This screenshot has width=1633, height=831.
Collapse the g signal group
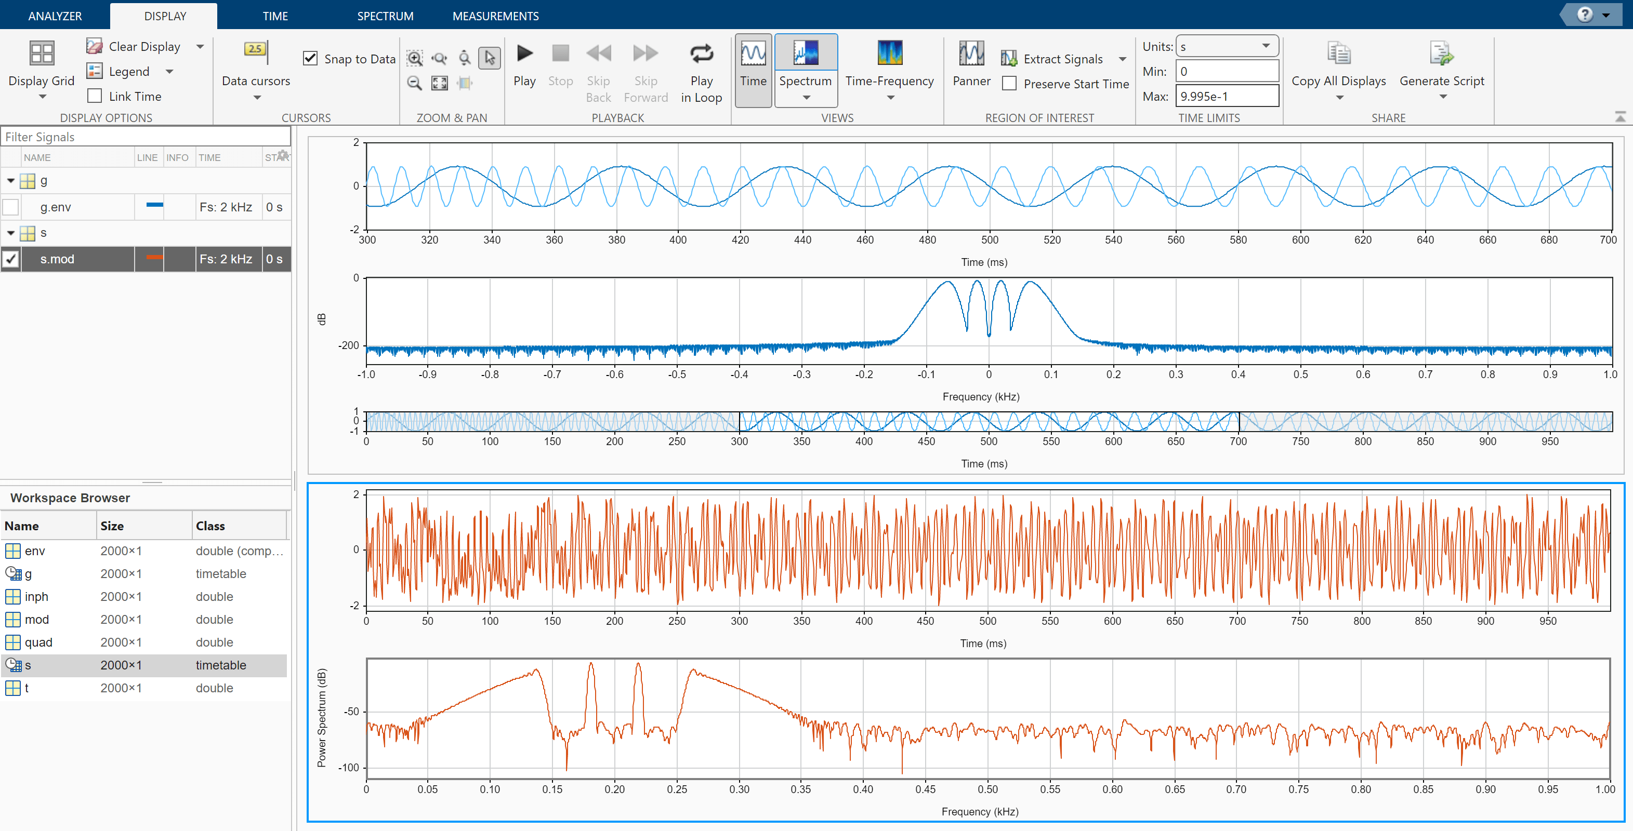click(11, 181)
